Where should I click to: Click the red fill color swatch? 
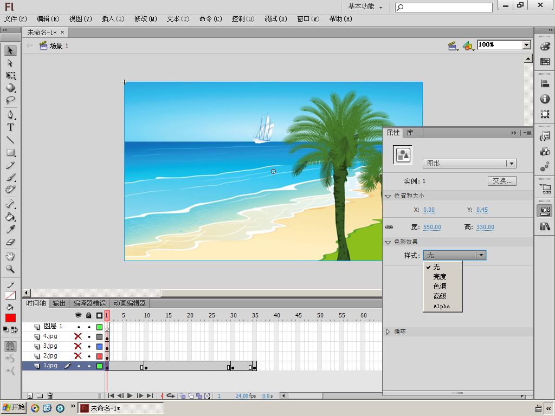pos(10,318)
